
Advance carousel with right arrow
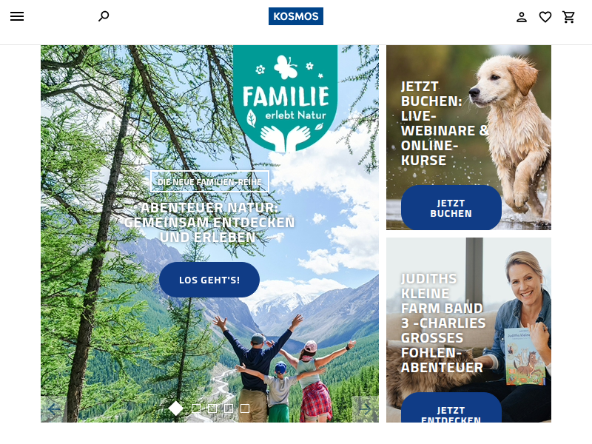point(365,409)
